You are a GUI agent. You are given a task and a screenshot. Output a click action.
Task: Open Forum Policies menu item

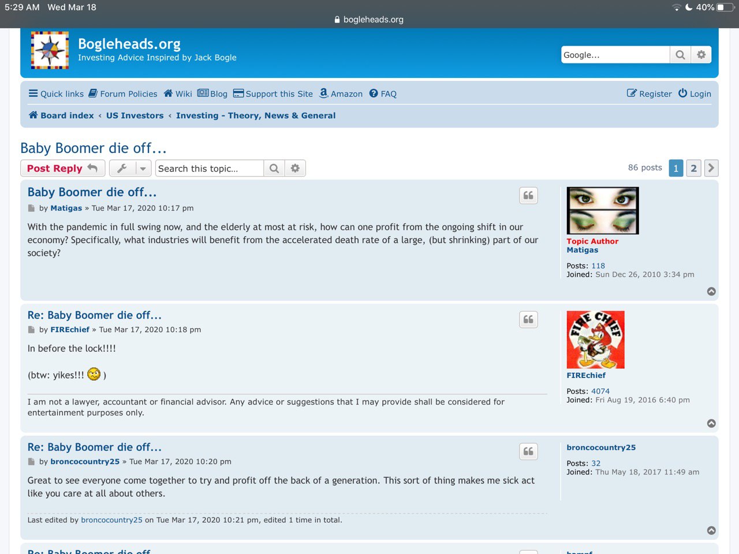(x=122, y=93)
